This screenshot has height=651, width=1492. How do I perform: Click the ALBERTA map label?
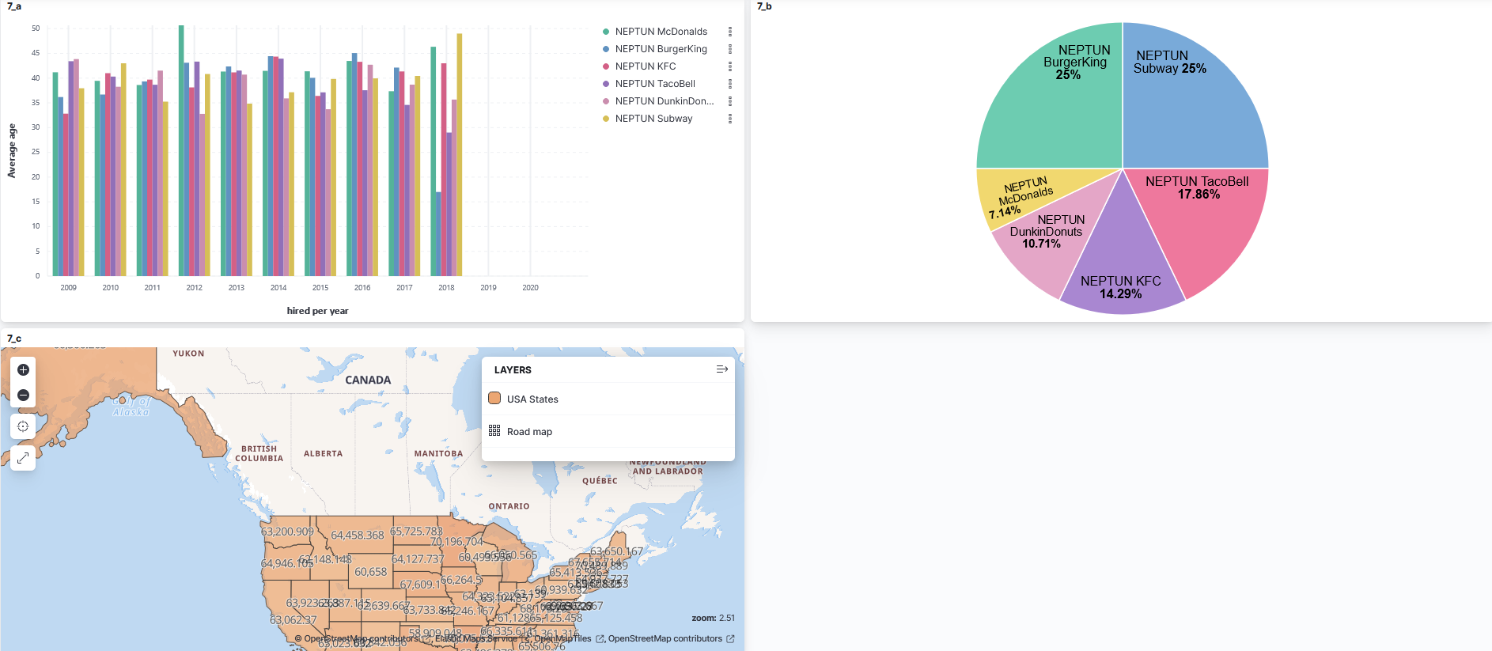click(324, 453)
